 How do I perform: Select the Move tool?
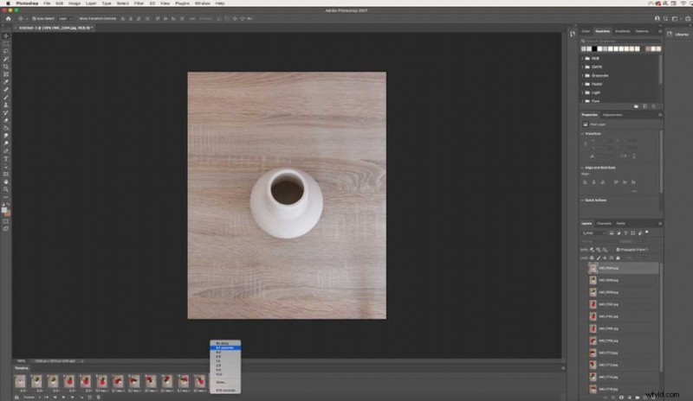[x=6, y=36]
